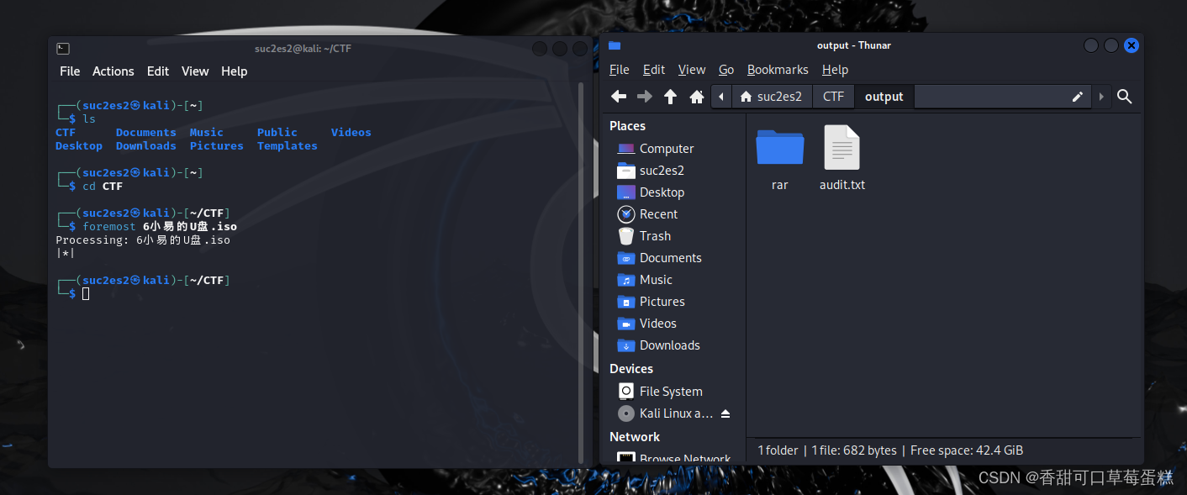Minimize the Thunar window
The image size is (1187, 495).
pyautogui.click(x=1091, y=45)
